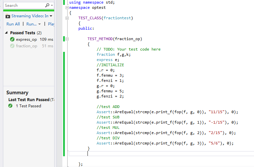Click the Playlist link
This screenshot has width=254, height=167.
pyautogui.click(x=51, y=24)
